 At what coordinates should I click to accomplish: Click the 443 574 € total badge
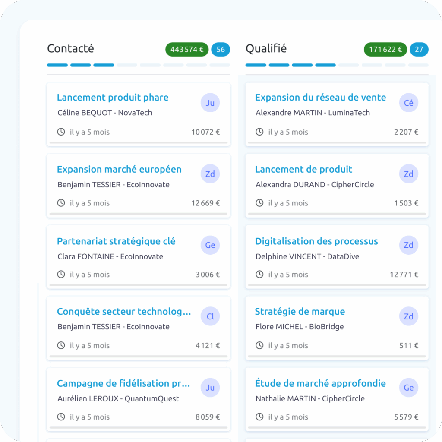[x=187, y=50]
